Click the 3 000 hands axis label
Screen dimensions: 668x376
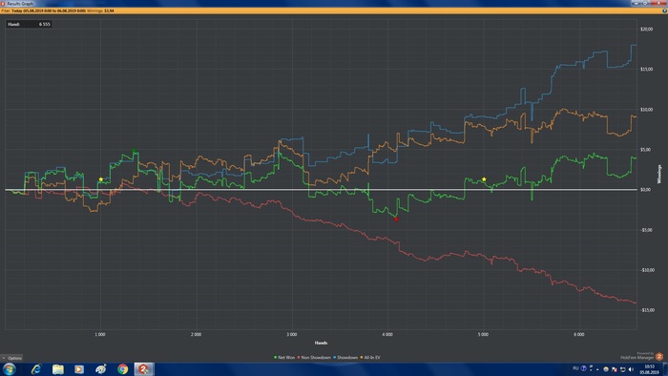click(291, 335)
